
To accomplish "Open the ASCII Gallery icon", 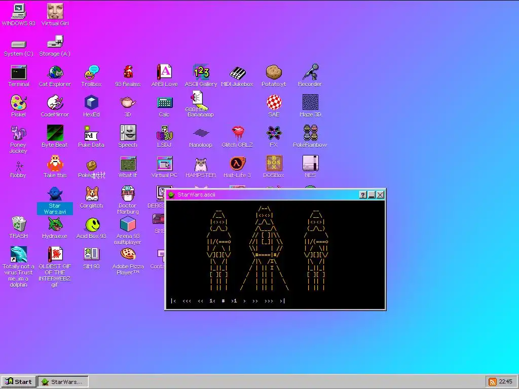I will coord(201,76).
